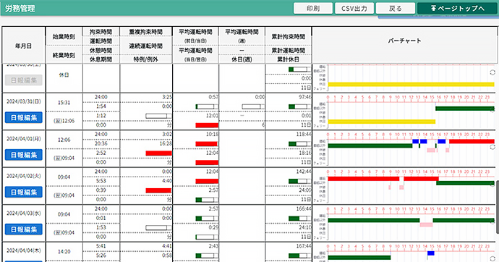The height and width of the screenshot is (262, 499).
Task: Click cumulative time value 97:46
Action: tap(305, 97)
